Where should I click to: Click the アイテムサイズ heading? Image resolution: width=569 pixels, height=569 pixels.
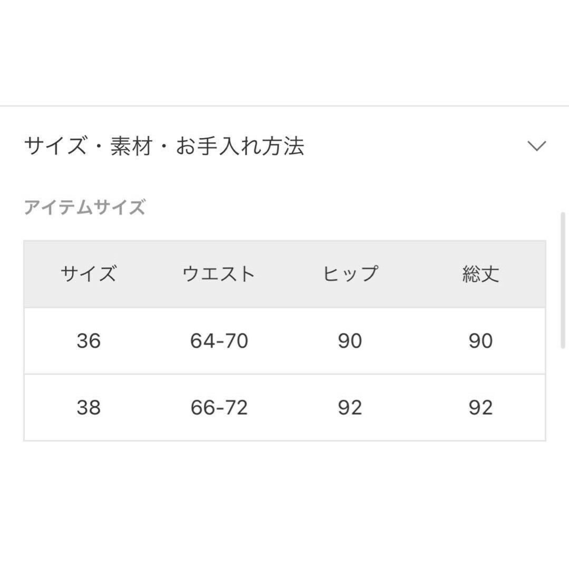coord(84,207)
